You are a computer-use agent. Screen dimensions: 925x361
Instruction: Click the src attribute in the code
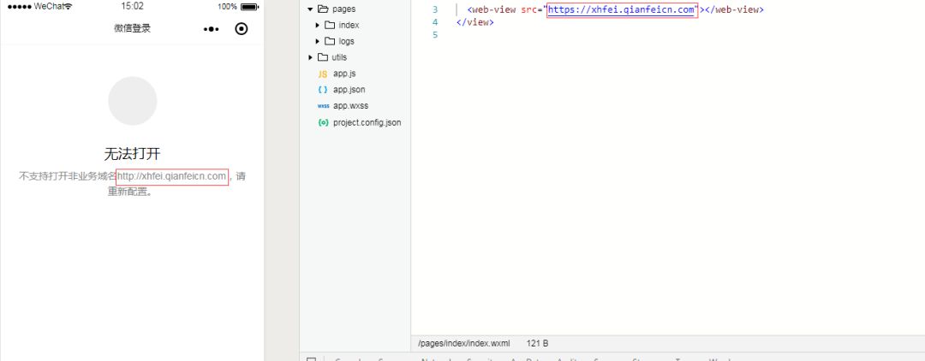(528, 9)
